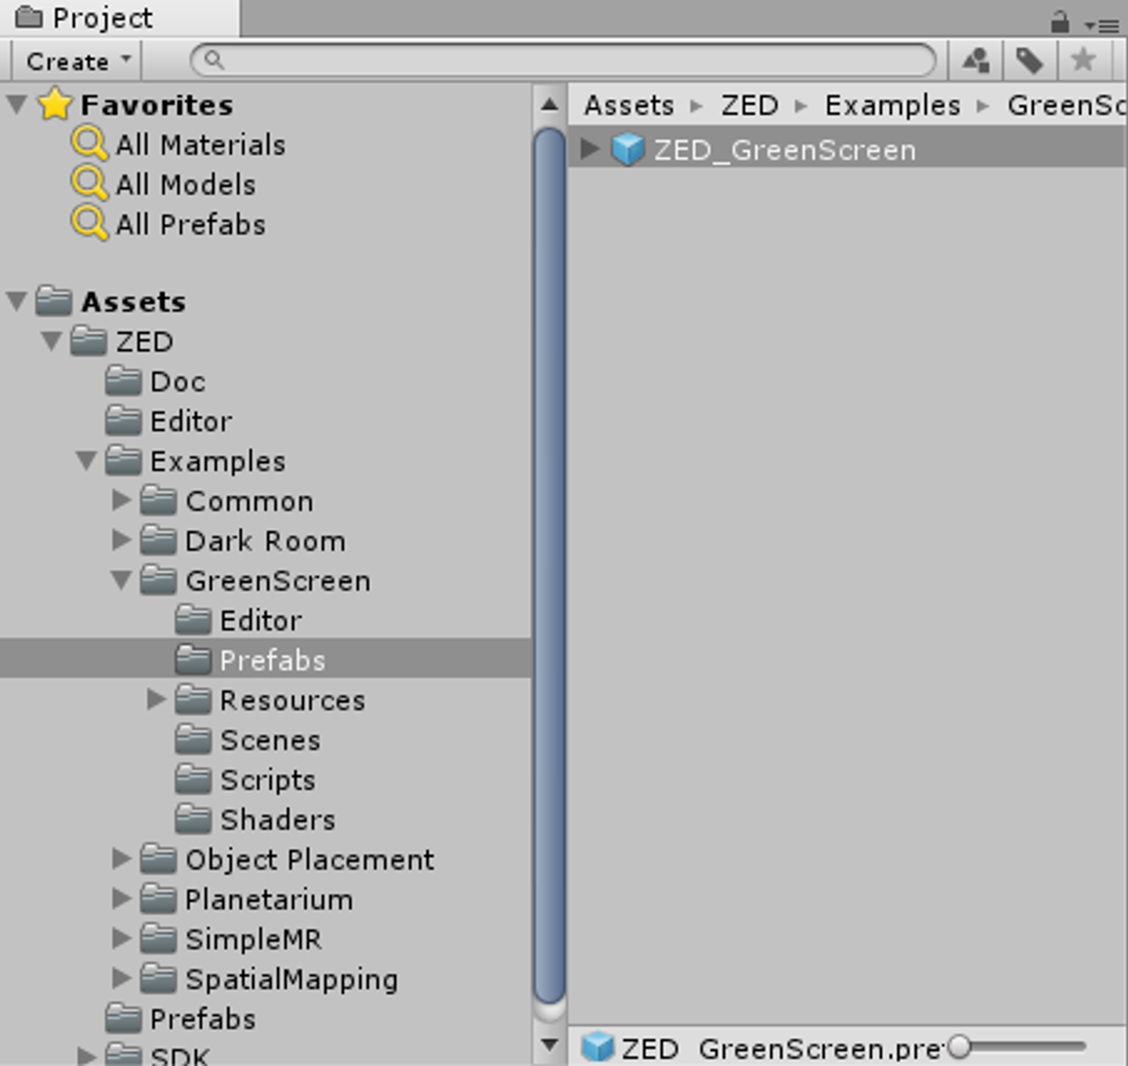Click the All Models search icon
Viewport: 1128px width, 1066px height.
point(89,185)
